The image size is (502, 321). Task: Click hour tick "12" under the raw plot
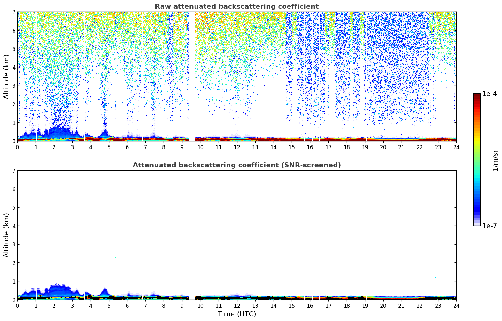click(237, 147)
